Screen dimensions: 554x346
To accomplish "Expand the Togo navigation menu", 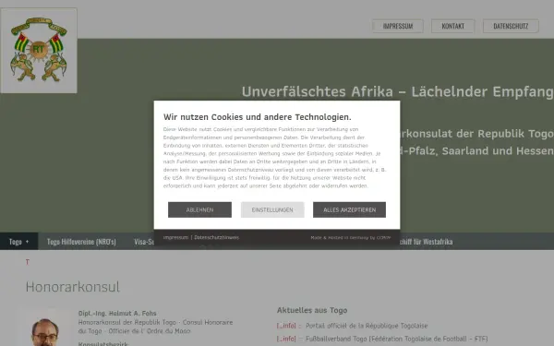I will coord(18,242).
